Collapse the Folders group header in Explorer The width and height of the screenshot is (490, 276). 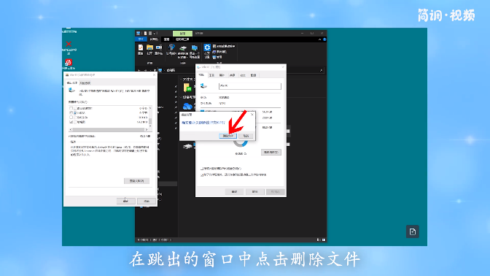[182, 80]
